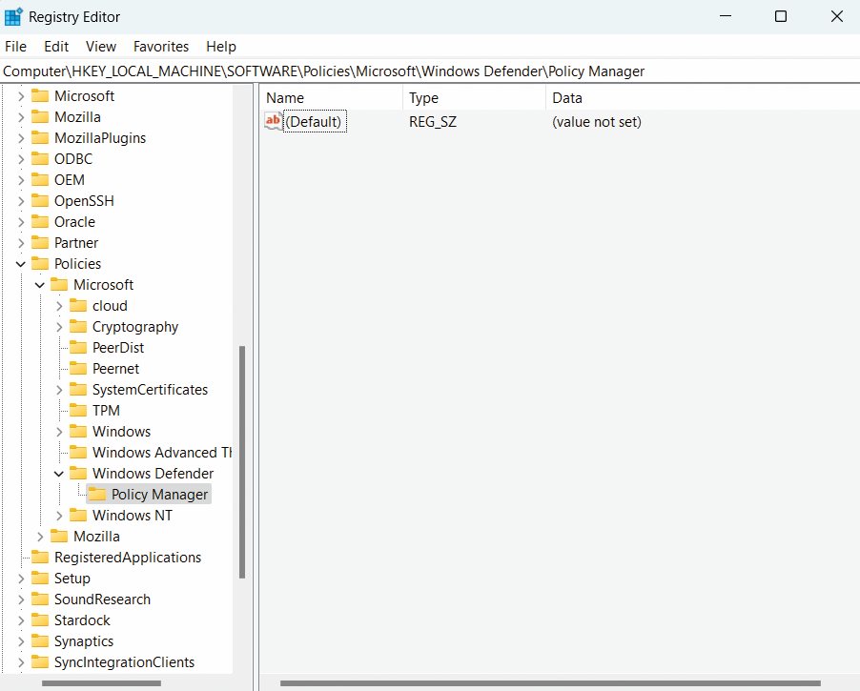The height and width of the screenshot is (691, 860).
Task: Collapse the Microsoft key under Policies
Action: [40, 285]
